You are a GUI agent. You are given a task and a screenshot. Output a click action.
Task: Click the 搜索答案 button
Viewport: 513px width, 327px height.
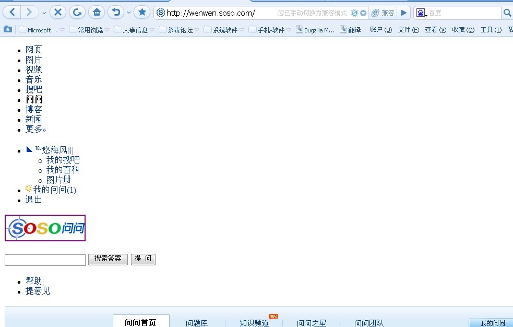108,259
